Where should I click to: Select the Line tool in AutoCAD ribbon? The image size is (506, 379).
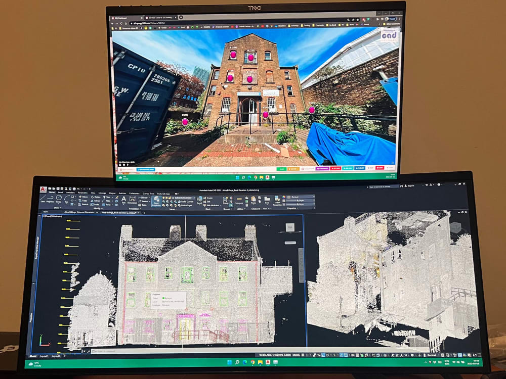(43, 199)
